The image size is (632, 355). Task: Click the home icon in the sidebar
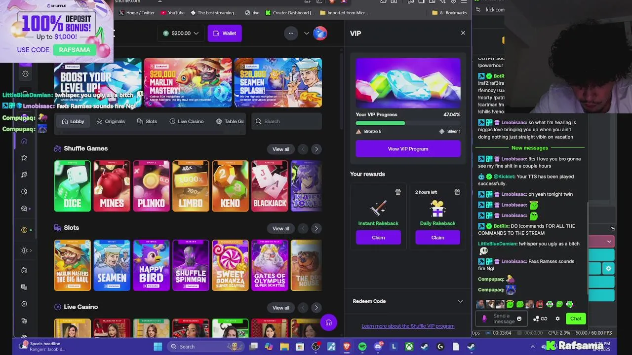click(x=24, y=141)
